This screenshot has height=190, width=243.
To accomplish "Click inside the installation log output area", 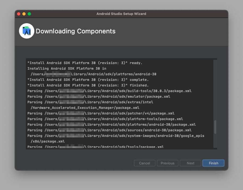I will coord(120,104).
